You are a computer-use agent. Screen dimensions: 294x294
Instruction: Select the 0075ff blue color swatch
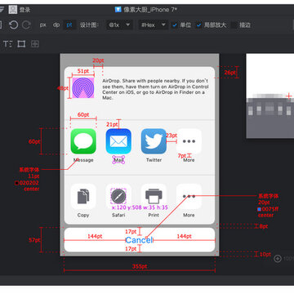259,209
